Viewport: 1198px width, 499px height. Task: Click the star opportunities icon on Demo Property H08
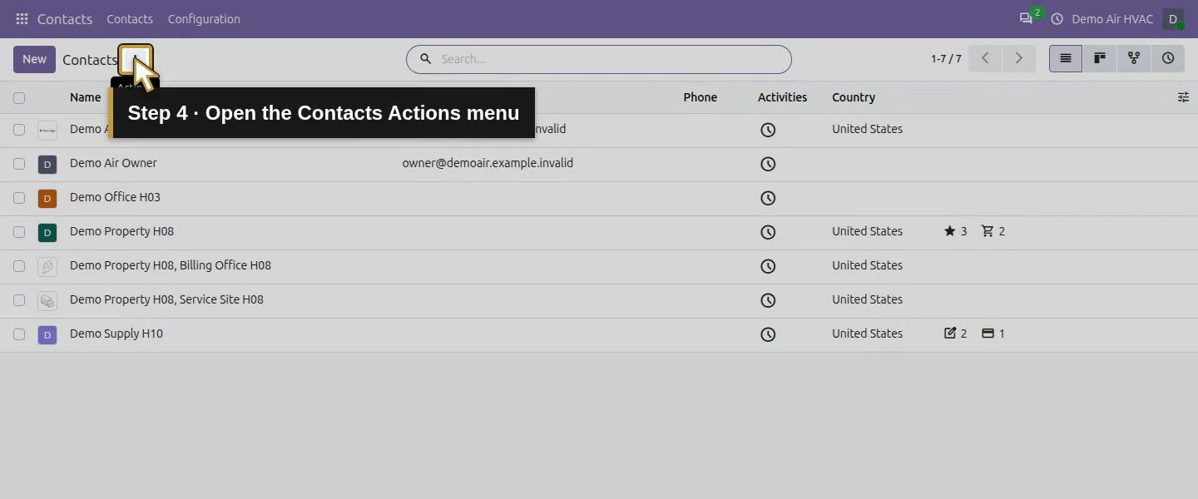[x=949, y=231]
